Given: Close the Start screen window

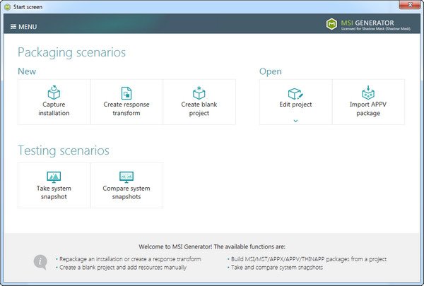Looking at the screenshot, I should (x=410, y=5).
